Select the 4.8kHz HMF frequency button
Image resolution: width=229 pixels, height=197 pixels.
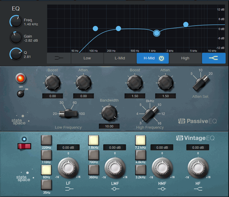141,155
